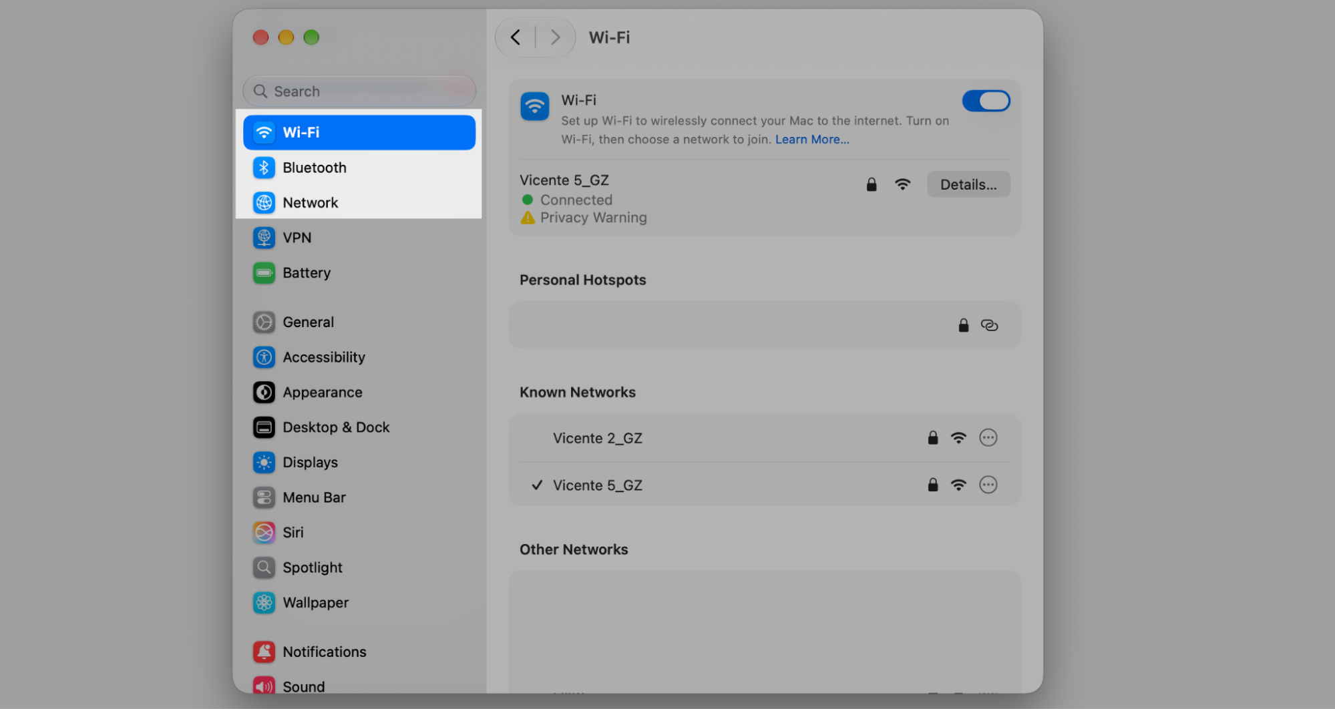Click the Appearance icon
The image size is (1335, 709).
[264, 393]
